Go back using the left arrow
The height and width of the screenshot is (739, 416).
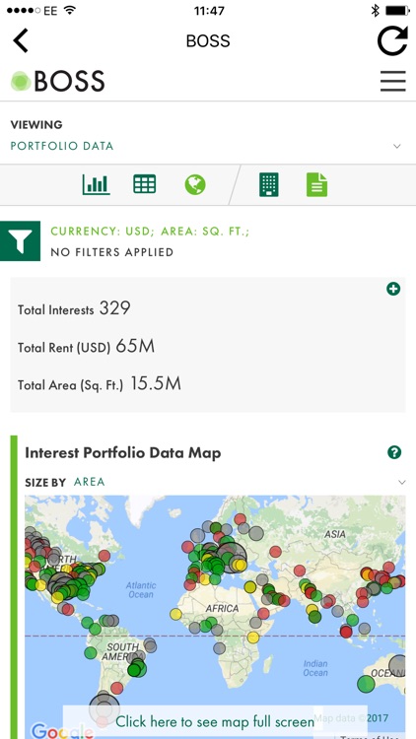(x=21, y=40)
